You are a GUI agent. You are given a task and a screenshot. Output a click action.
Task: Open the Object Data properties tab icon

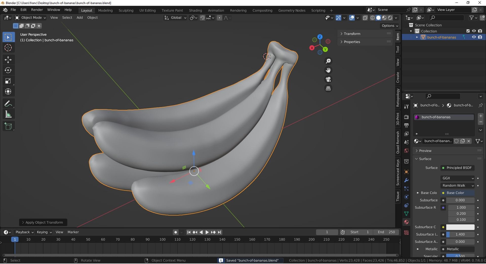pyautogui.click(x=406, y=214)
